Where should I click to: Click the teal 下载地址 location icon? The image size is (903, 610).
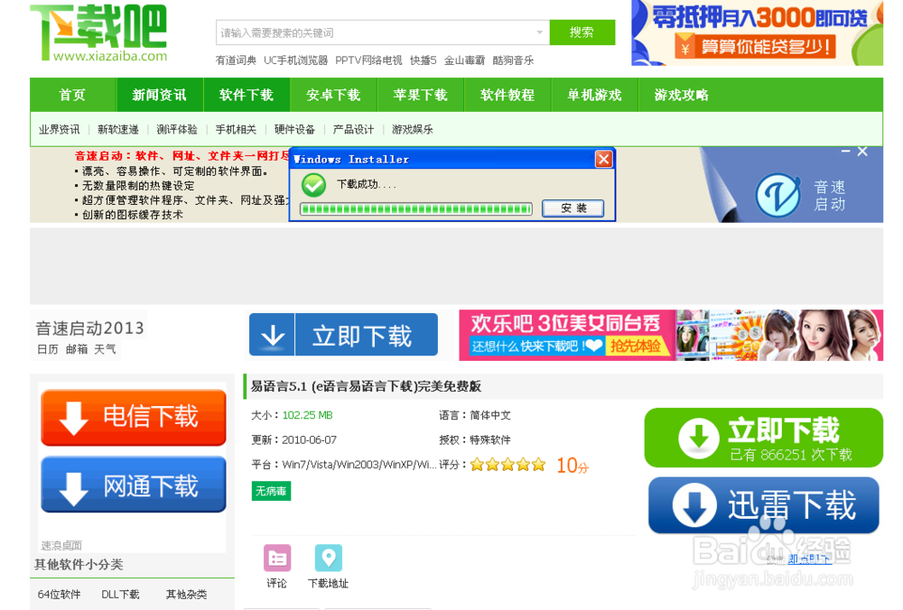(329, 559)
